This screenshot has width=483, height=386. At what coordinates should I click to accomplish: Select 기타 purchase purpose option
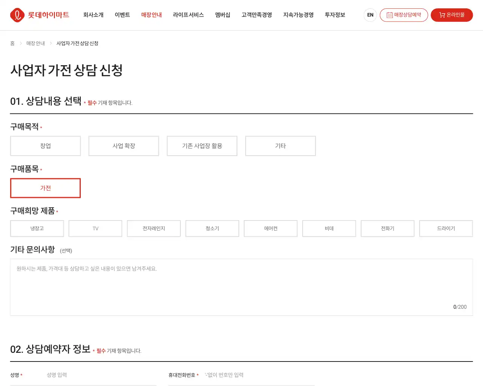coord(280,146)
